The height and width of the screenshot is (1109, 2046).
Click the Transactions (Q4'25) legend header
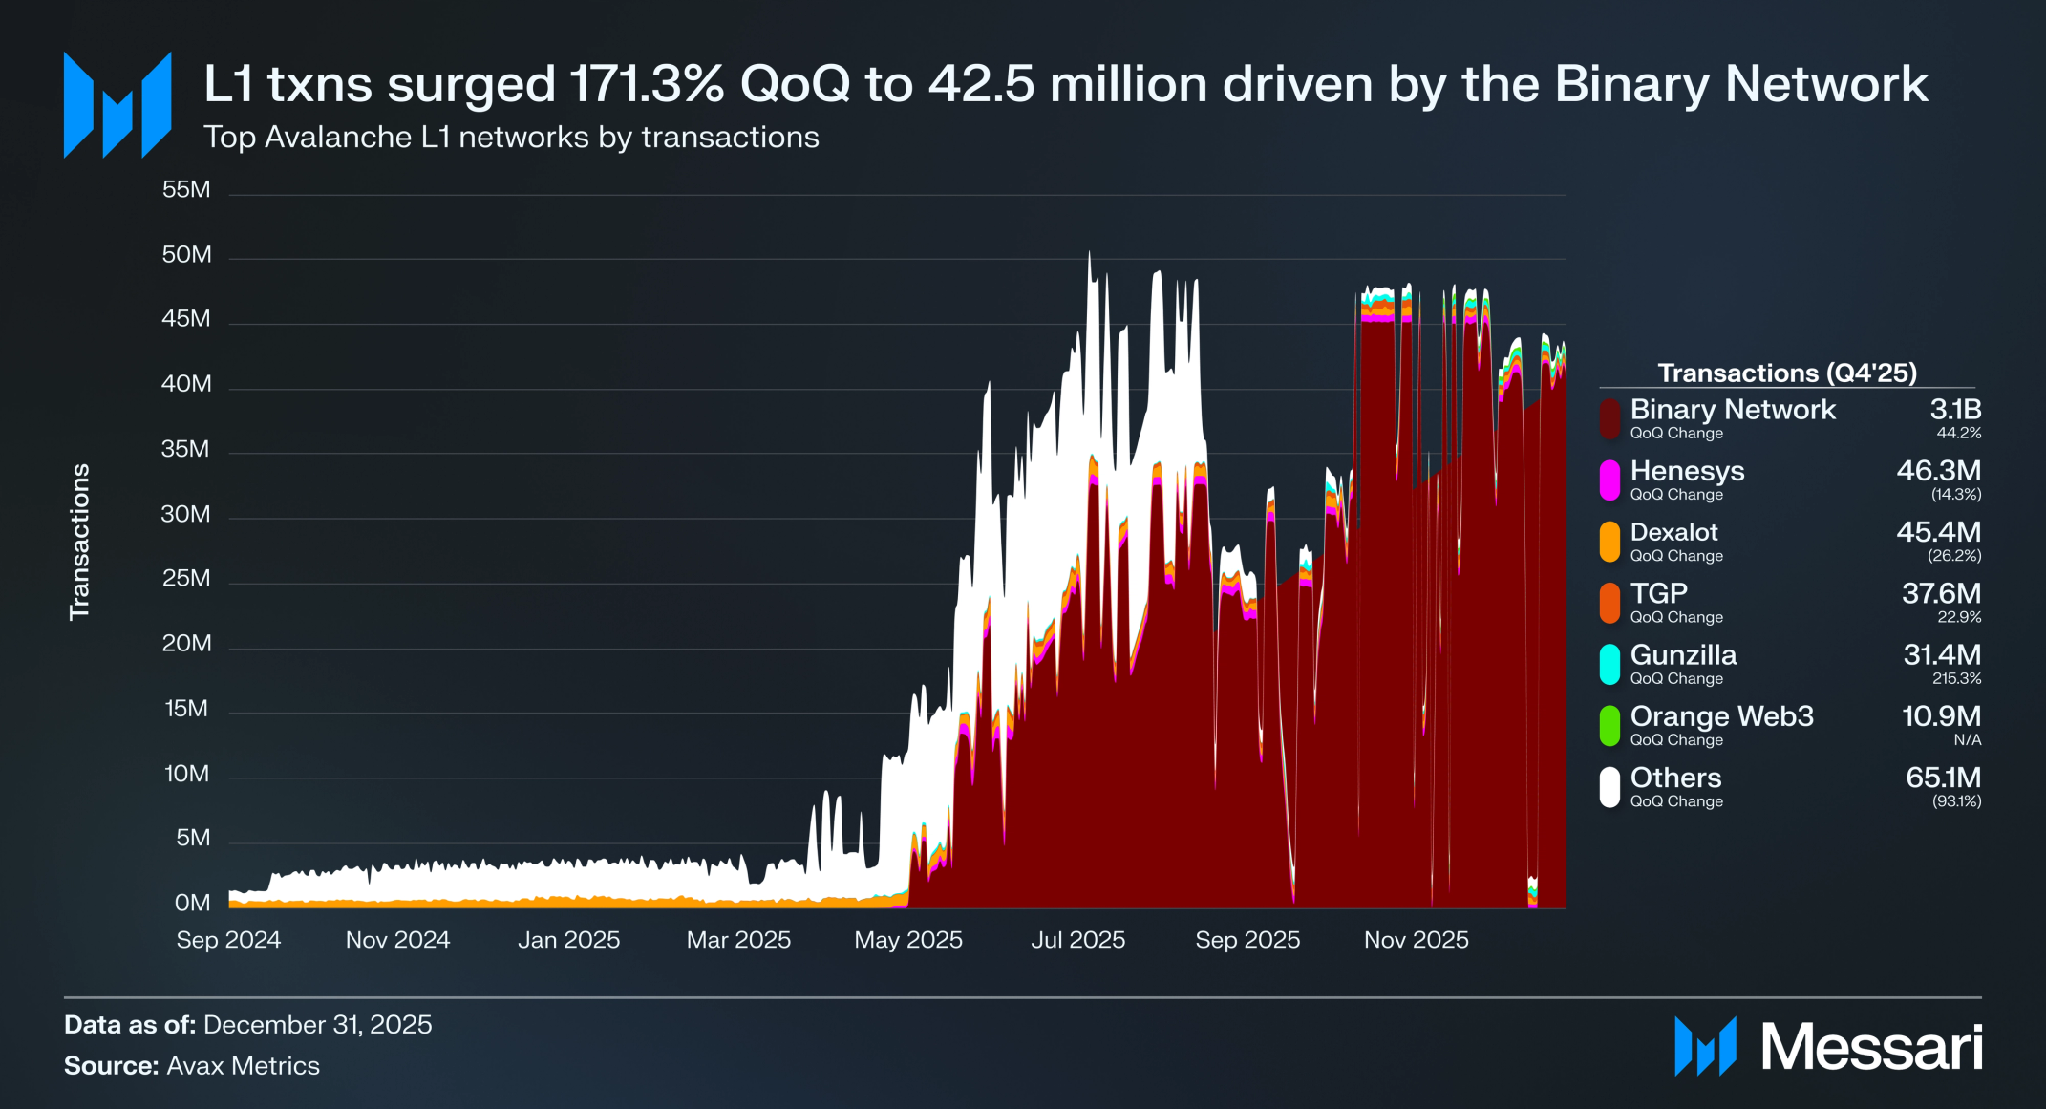(x=1786, y=373)
